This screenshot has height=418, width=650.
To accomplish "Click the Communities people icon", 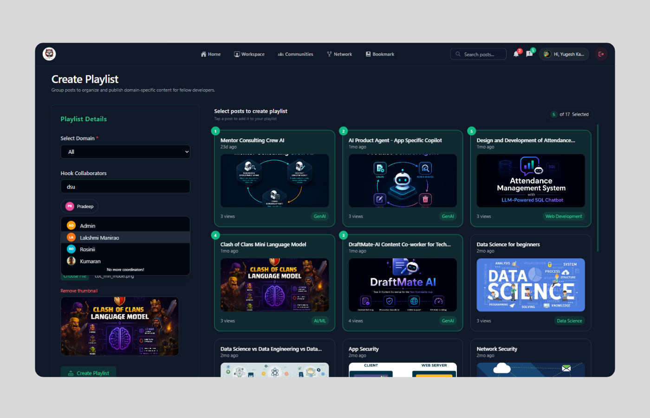I will [x=280, y=54].
